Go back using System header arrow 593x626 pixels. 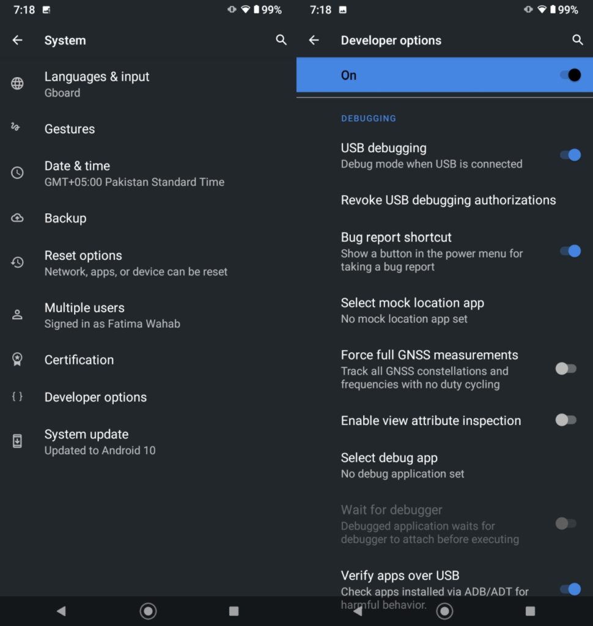coord(18,40)
